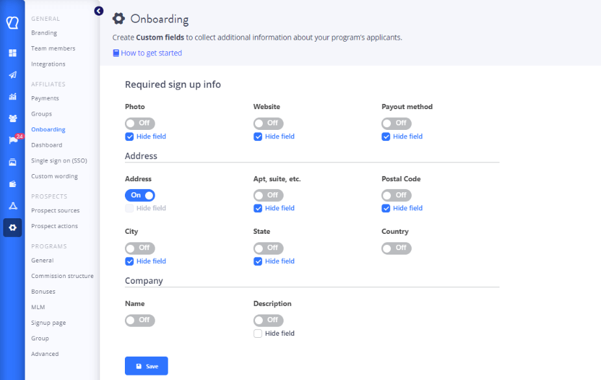Collapse the sidebar using the back chevron

pyautogui.click(x=98, y=10)
